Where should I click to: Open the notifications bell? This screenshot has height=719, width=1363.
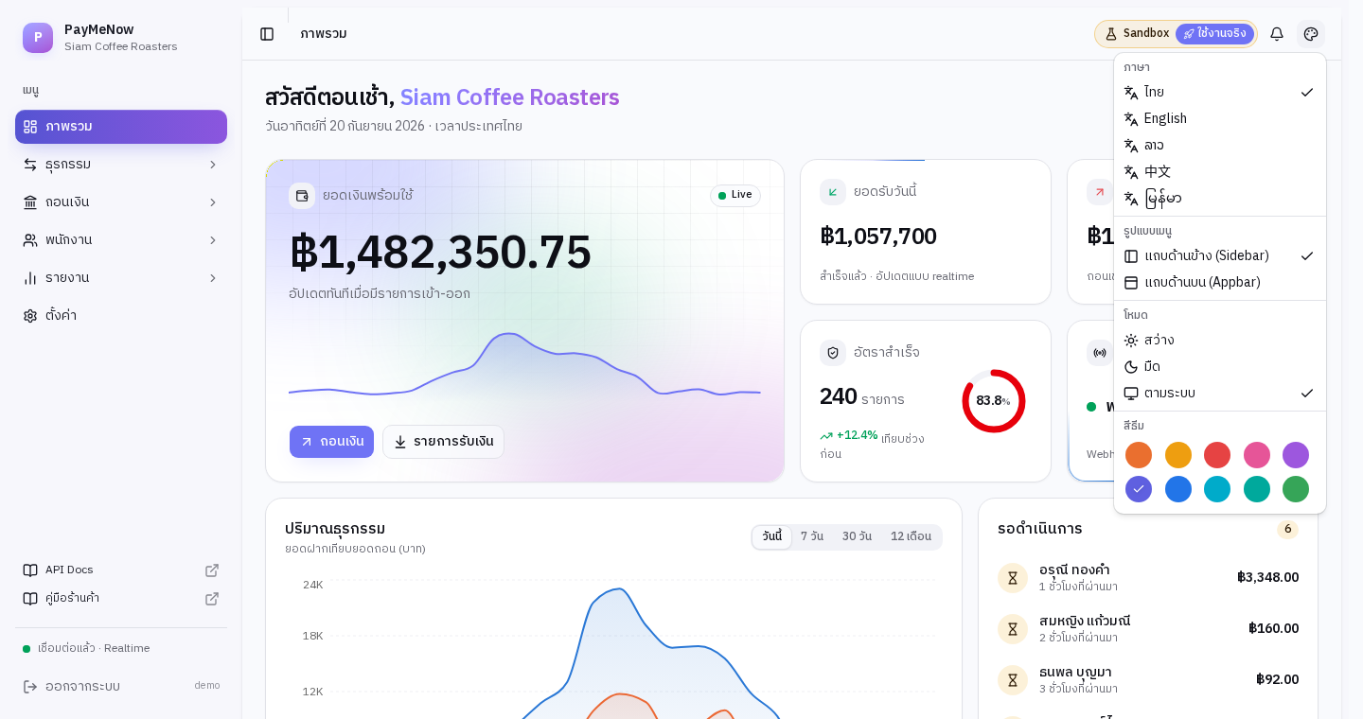pos(1277,34)
